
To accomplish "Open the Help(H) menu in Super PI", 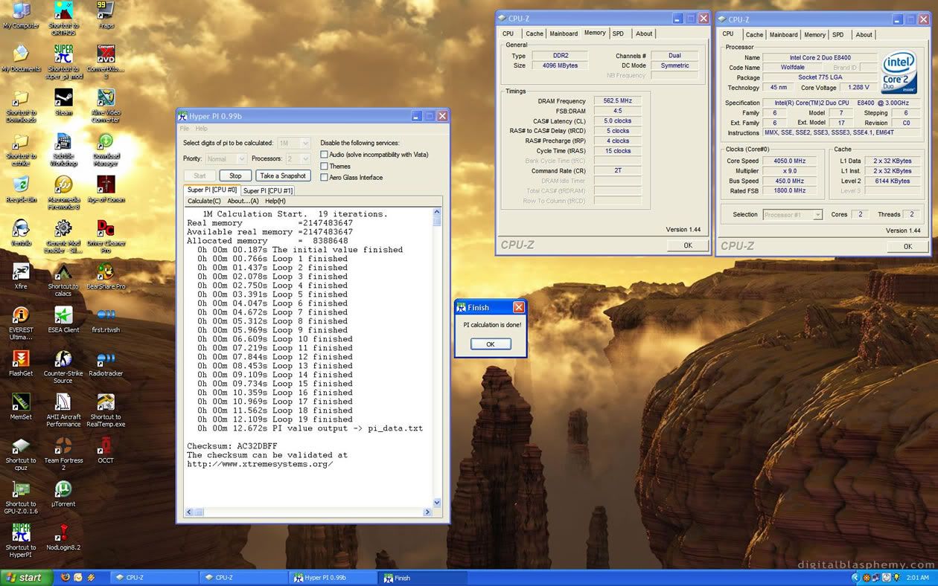I will (275, 201).
